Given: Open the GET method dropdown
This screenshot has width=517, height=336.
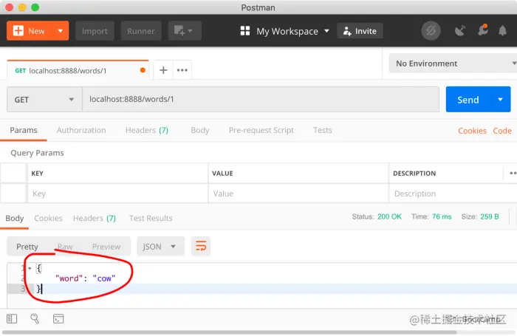Looking at the screenshot, I should point(44,99).
